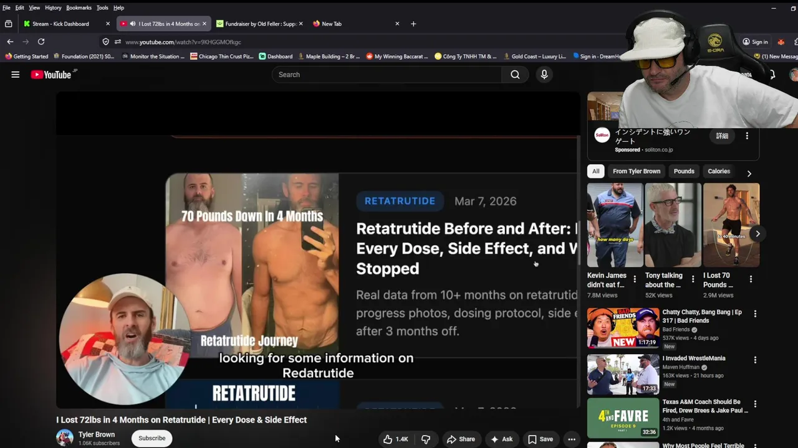Open the Tools menu
The height and width of the screenshot is (448, 798).
pos(102,7)
